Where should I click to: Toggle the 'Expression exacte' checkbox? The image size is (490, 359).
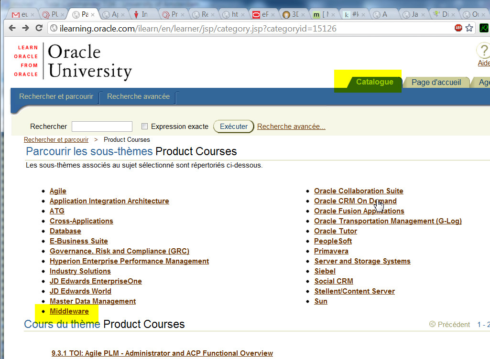(x=144, y=126)
